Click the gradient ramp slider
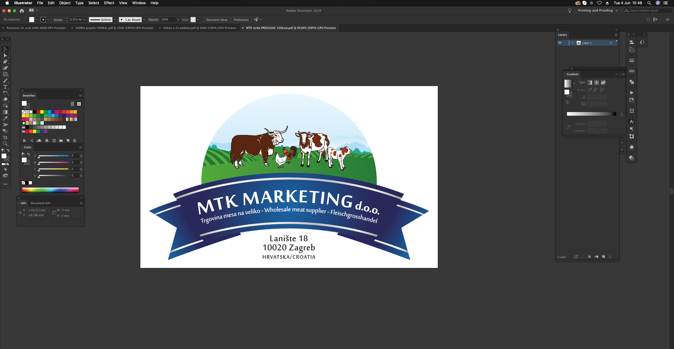This screenshot has width=674, height=349. click(591, 114)
